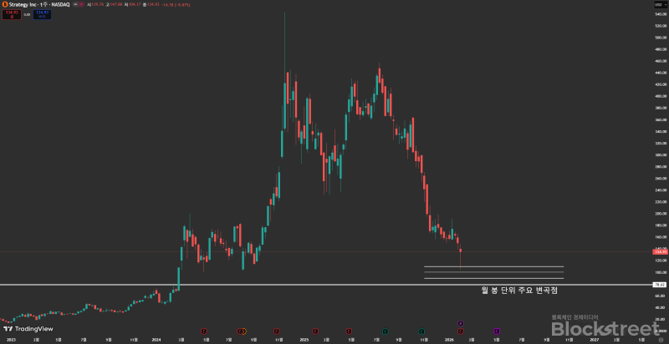
Task: Select the topmost short horizontal support line
Action: point(493,266)
